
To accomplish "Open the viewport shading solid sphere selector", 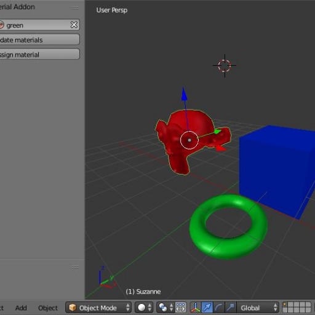I will click(x=143, y=308).
